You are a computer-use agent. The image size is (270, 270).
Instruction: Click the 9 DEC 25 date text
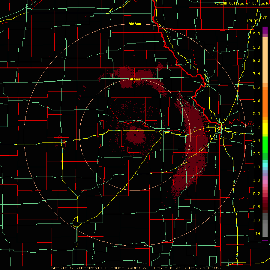(x=195, y=268)
